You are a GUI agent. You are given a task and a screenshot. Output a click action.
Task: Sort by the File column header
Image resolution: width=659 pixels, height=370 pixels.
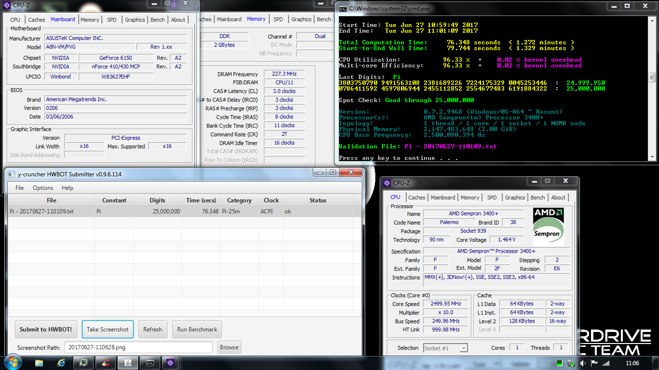tap(51, 200)
